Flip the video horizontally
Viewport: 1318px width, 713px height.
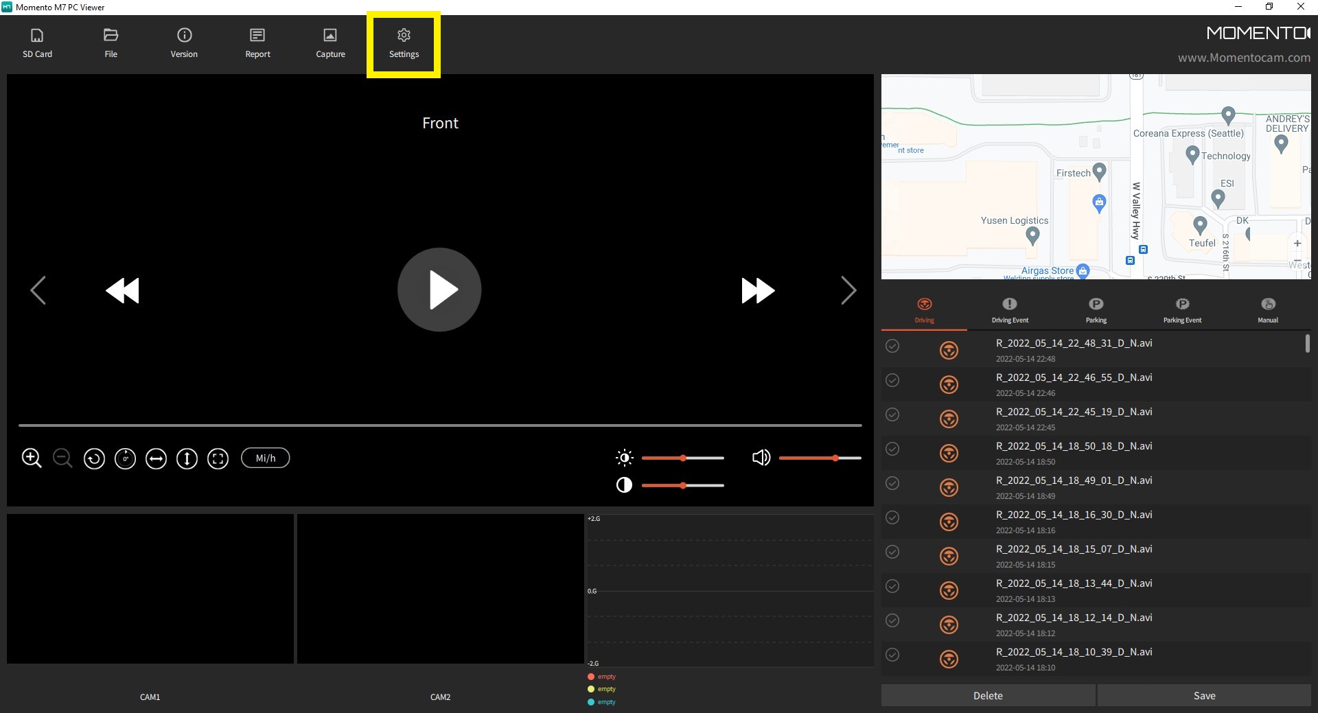coord(156,458)
